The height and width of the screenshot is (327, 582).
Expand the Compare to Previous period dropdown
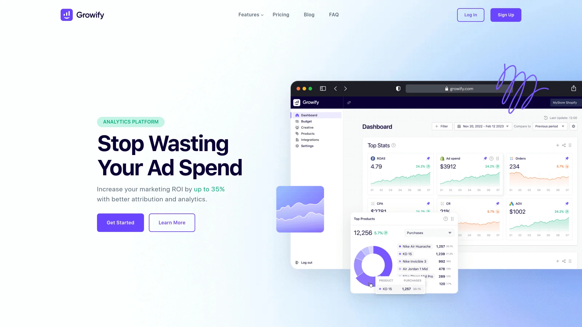[550, 126]
